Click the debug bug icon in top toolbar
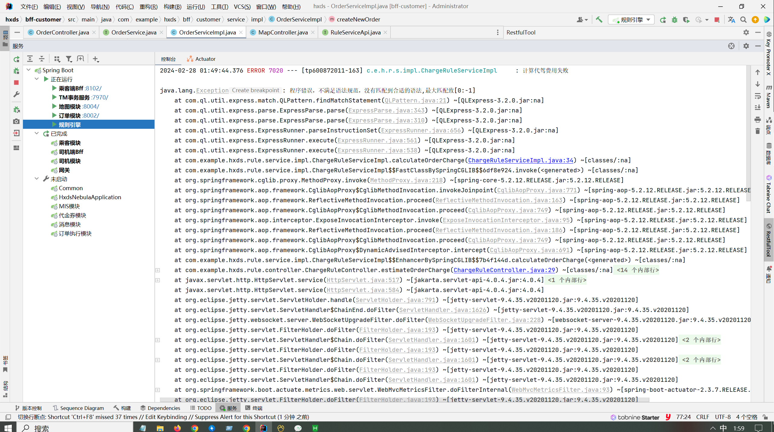This screenshot has height=432, width=774. (675, 20)
